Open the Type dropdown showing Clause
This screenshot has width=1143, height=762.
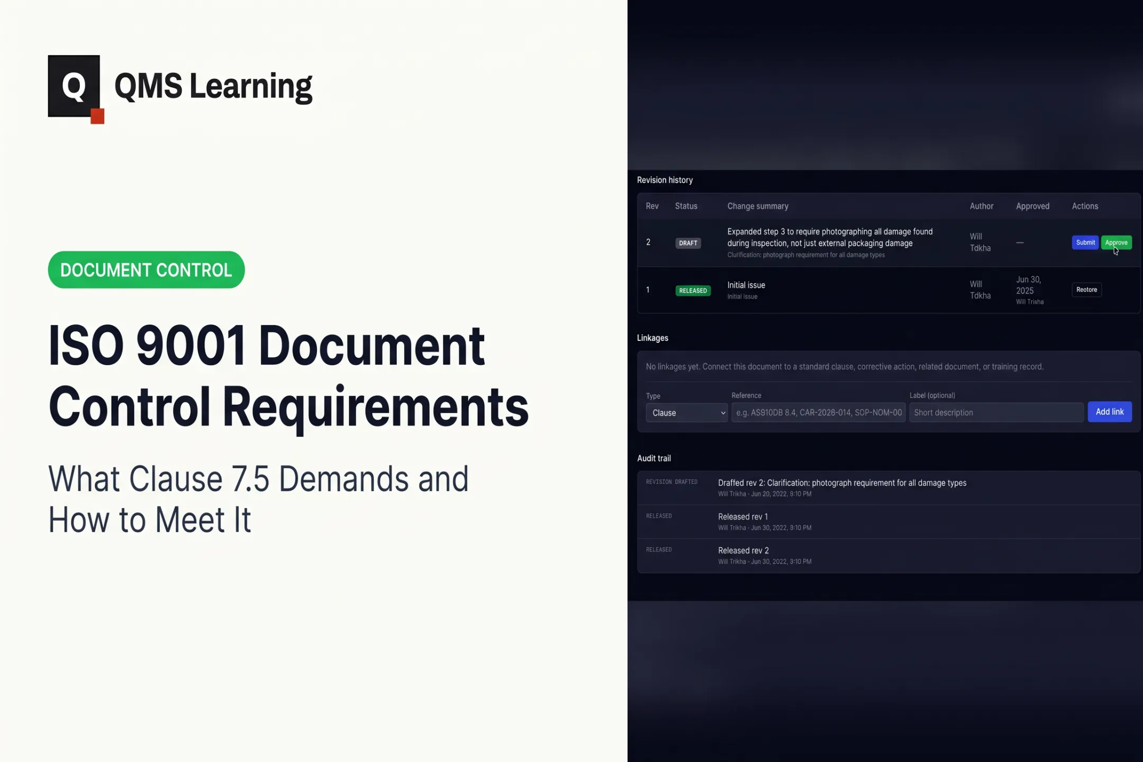pos(686,412)
